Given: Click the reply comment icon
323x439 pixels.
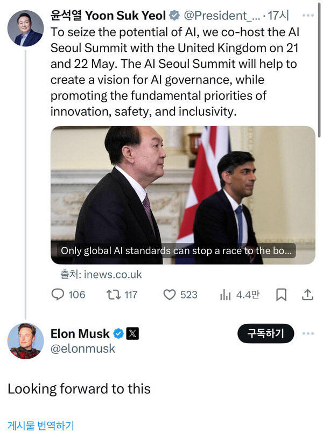Looking at the screenshot, I should click(58, 295).
